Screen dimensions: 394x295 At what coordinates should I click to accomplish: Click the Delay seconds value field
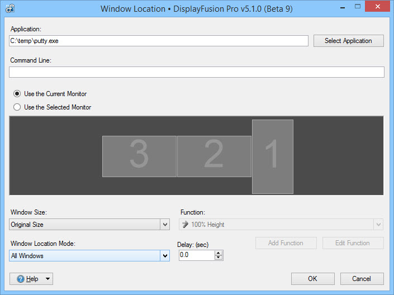click(x=197, y=255)
